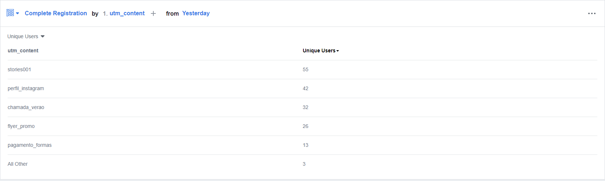Select the stories001 row
The image size is (605, 181).
pyautogui.click(x=19, y=69)
